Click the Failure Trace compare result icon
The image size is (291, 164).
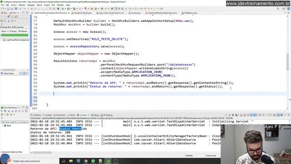[27, 73]
